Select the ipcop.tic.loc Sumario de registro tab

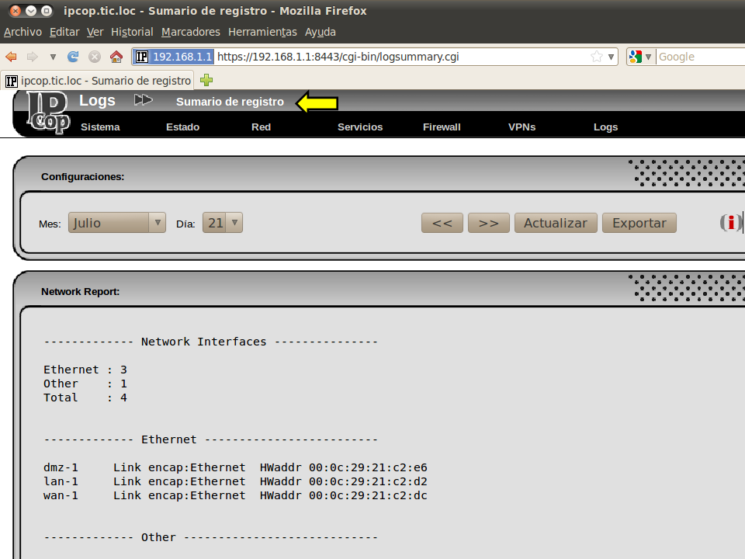[99, 80]
